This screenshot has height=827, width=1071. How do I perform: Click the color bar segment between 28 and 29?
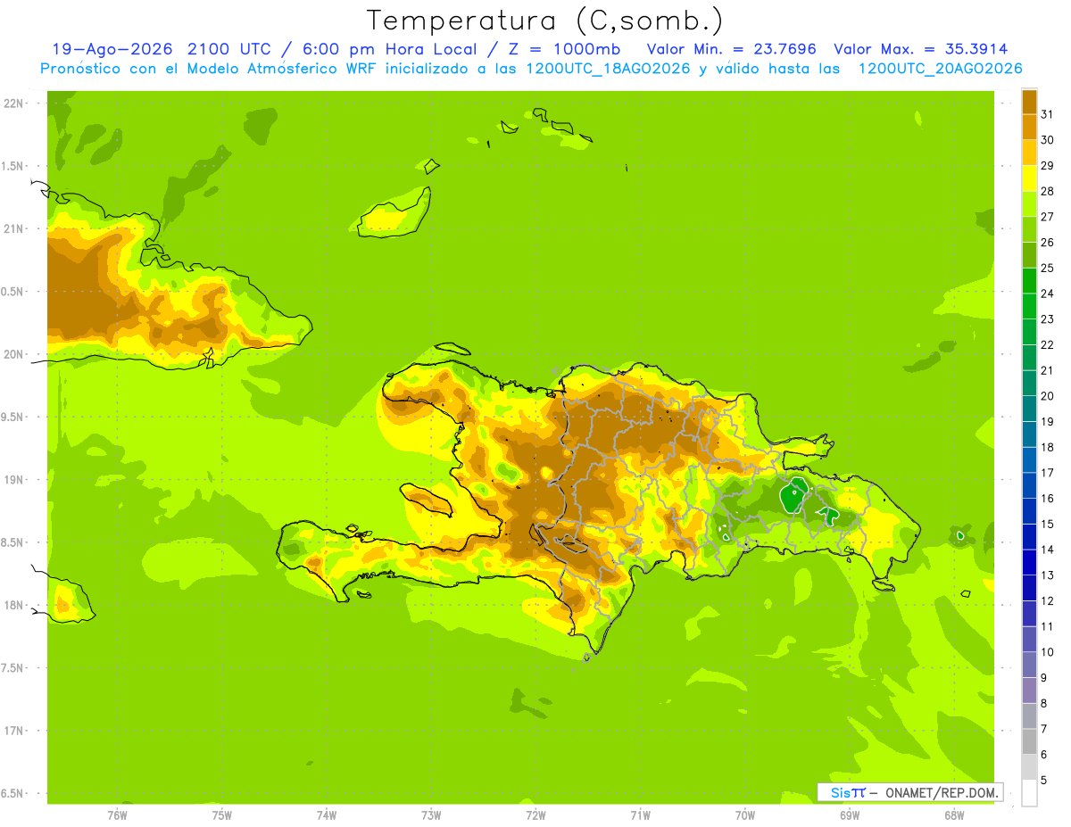[1029, 178]
